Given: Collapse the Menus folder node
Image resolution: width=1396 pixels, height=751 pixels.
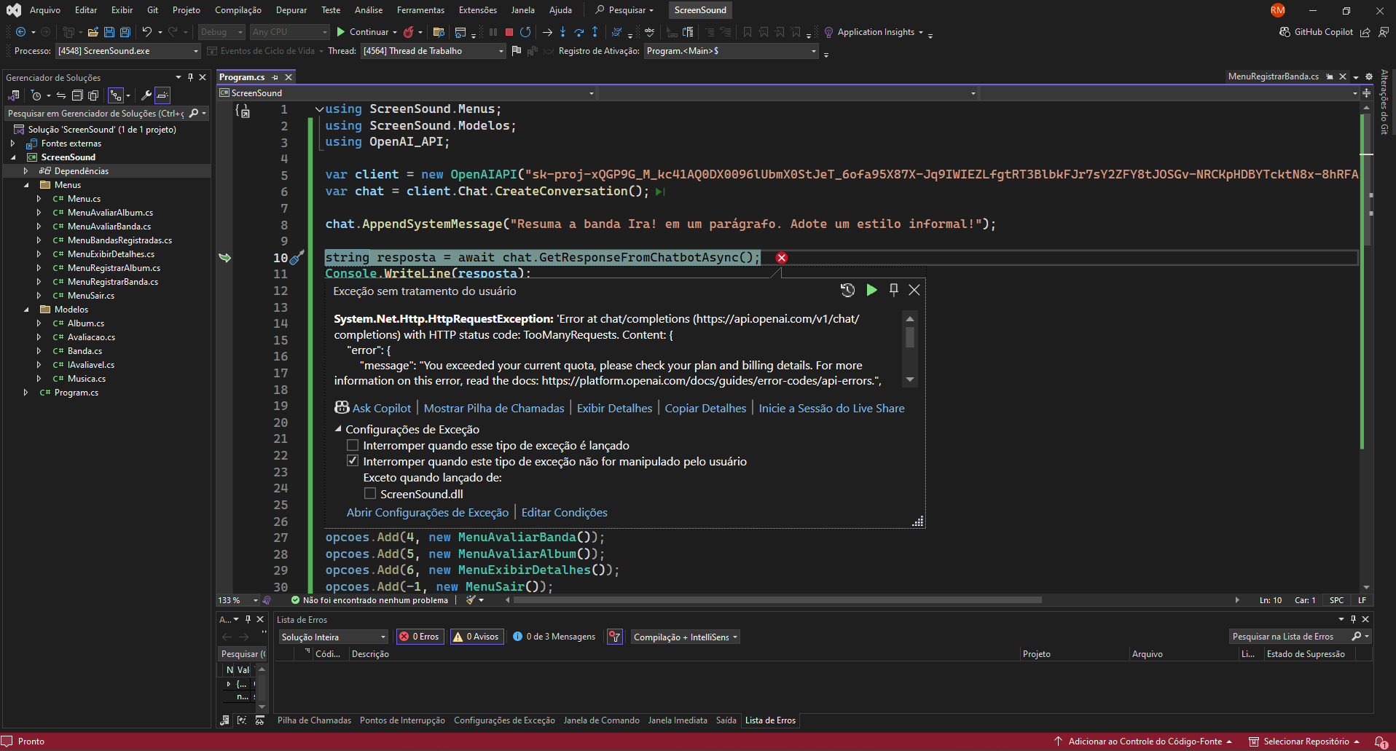Looking at the screenshot, I should [x=26, y=185].
